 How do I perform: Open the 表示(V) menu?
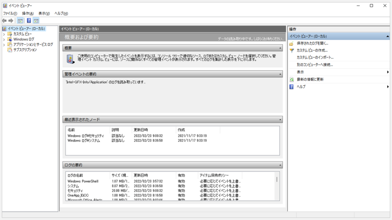click(x=44, y=13)
